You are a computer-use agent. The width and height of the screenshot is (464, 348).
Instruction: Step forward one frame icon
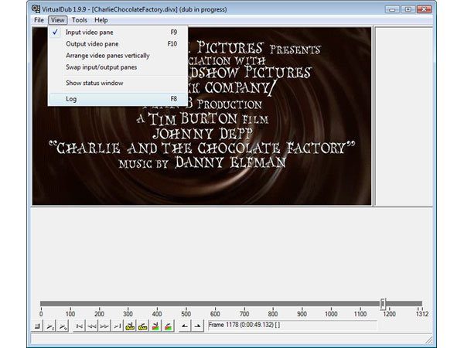pos(104,326)
